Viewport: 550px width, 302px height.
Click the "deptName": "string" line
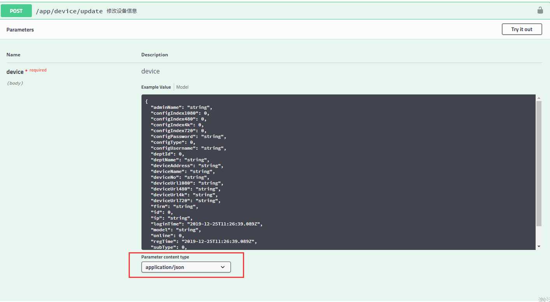[180, 160]
